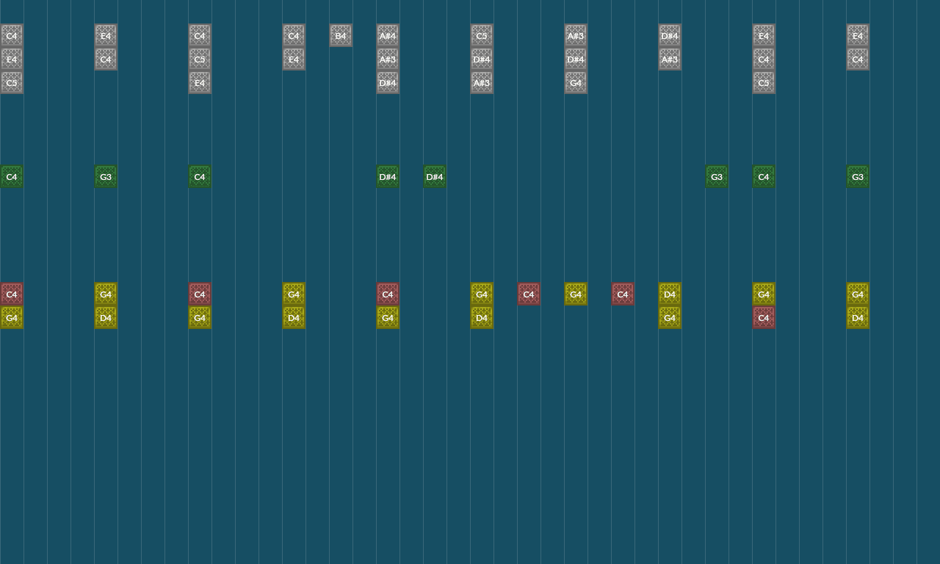This screenshot has width=940, height=564.
Task: Click the gray D#4 under A#4 and A#3
Action: pyautogui.click(x=388, y=82)
